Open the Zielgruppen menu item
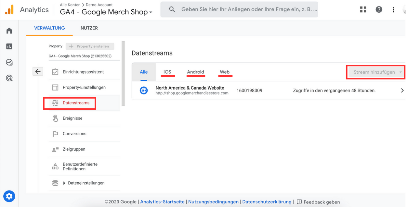Viewport: 408px width, 207px height. pyautogui.click(x=85, y=149)
